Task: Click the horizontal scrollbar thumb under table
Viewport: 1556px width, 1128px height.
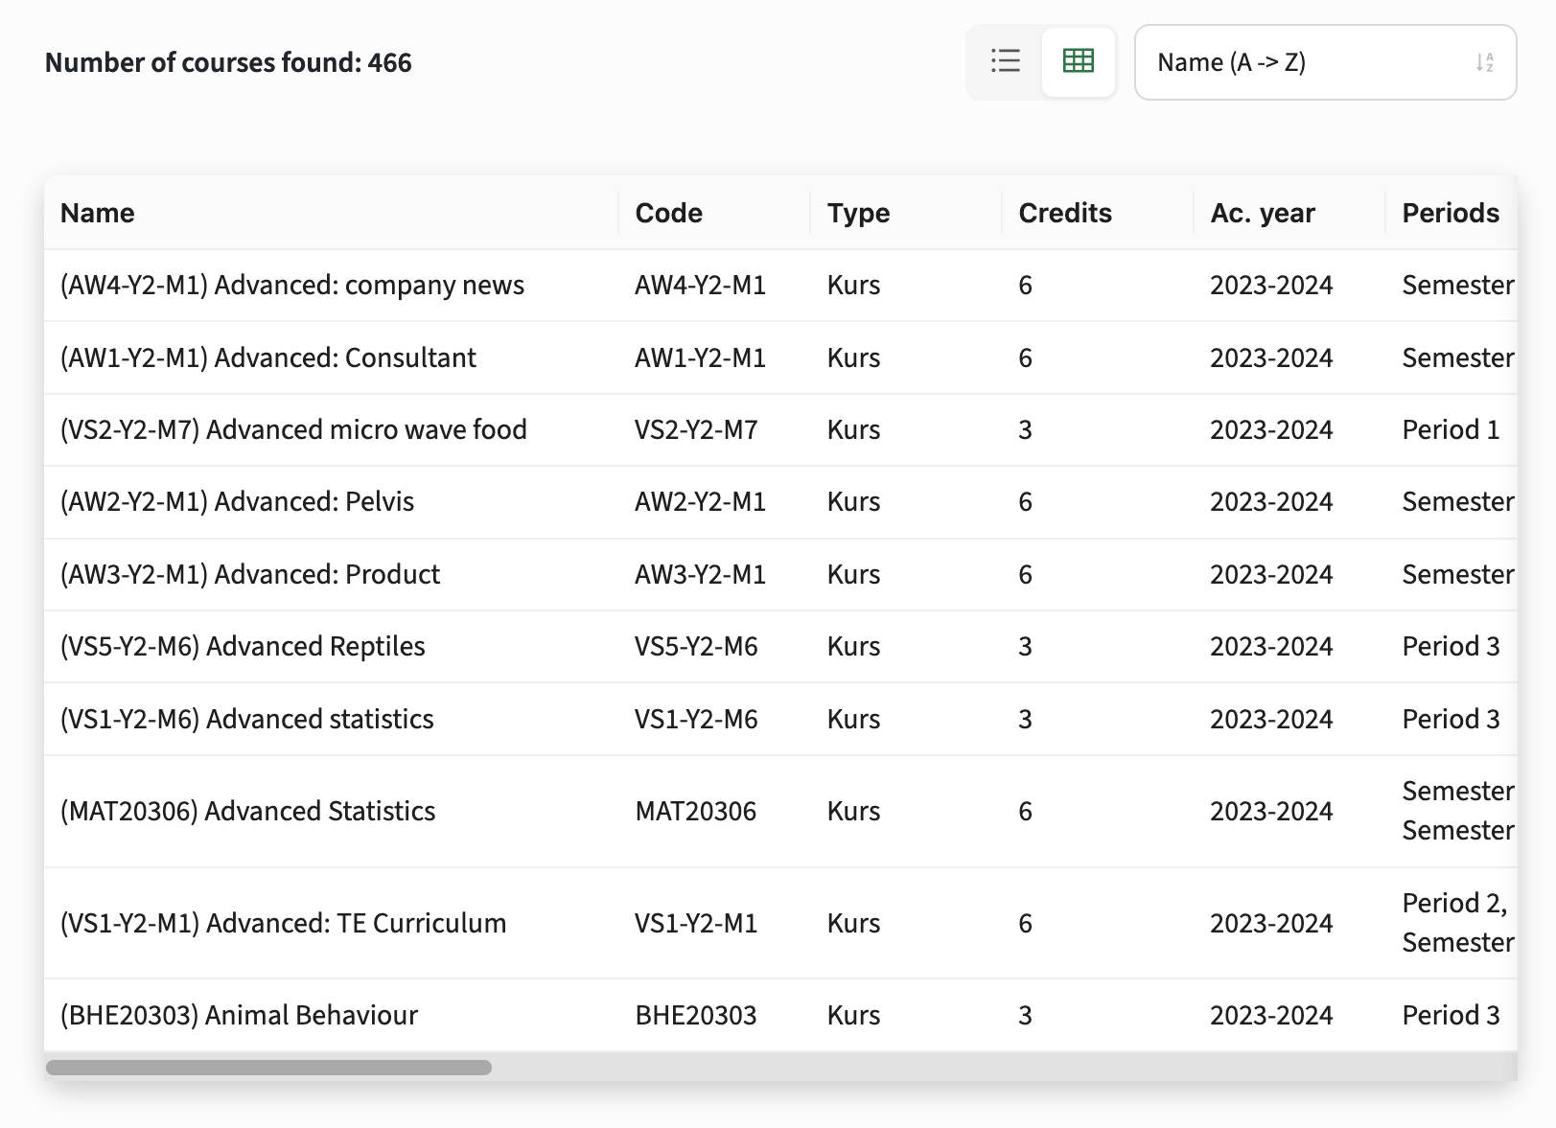Action: (x=268, y=1068)
